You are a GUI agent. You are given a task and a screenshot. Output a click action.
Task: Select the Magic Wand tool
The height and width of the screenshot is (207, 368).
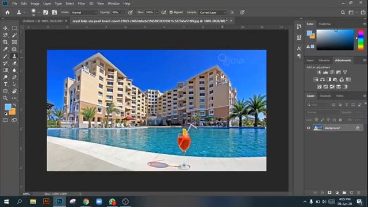pos(14,35)
